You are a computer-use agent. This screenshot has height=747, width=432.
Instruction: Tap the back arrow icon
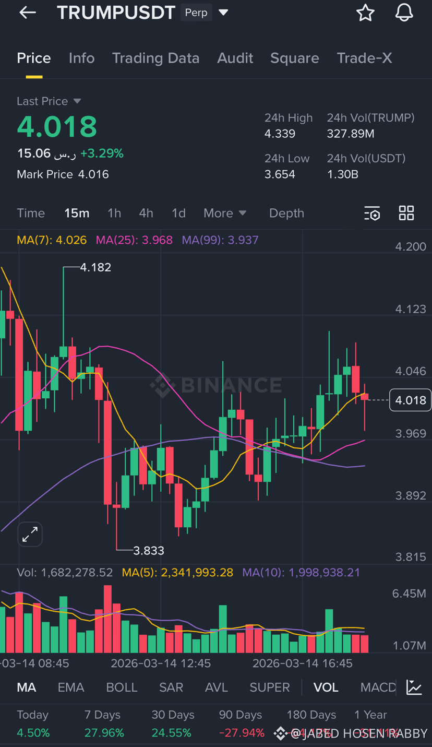[28, 13]
